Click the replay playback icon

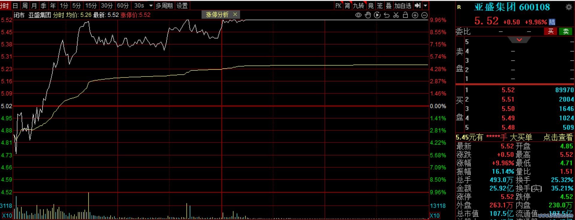point(377,15)
